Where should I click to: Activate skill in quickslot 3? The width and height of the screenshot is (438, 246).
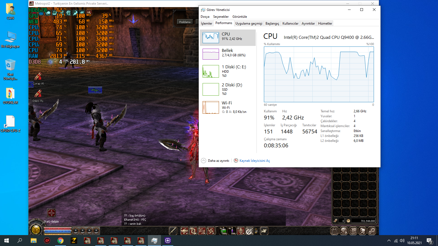(x=202, y=231)
